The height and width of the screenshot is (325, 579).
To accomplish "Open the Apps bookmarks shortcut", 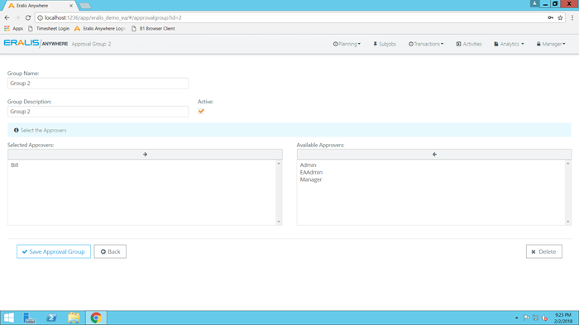I will (13, 28).
